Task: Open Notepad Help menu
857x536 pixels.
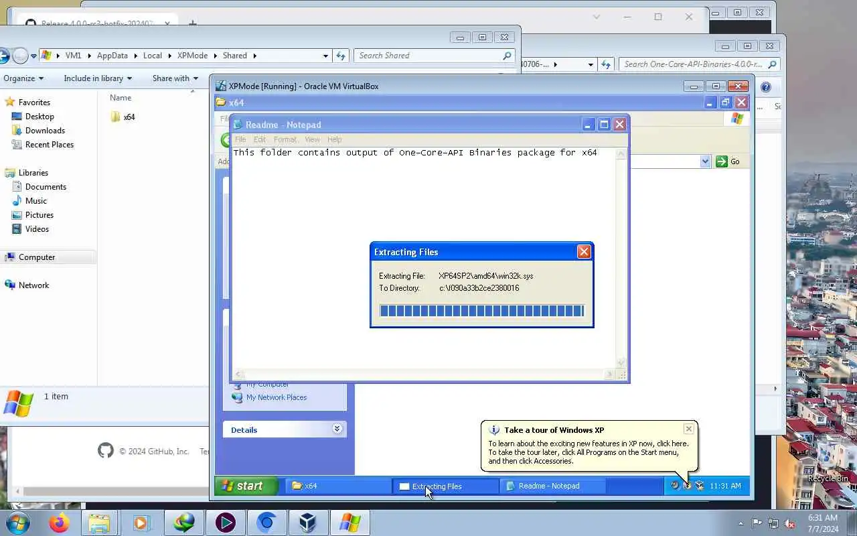Action: 335,139
